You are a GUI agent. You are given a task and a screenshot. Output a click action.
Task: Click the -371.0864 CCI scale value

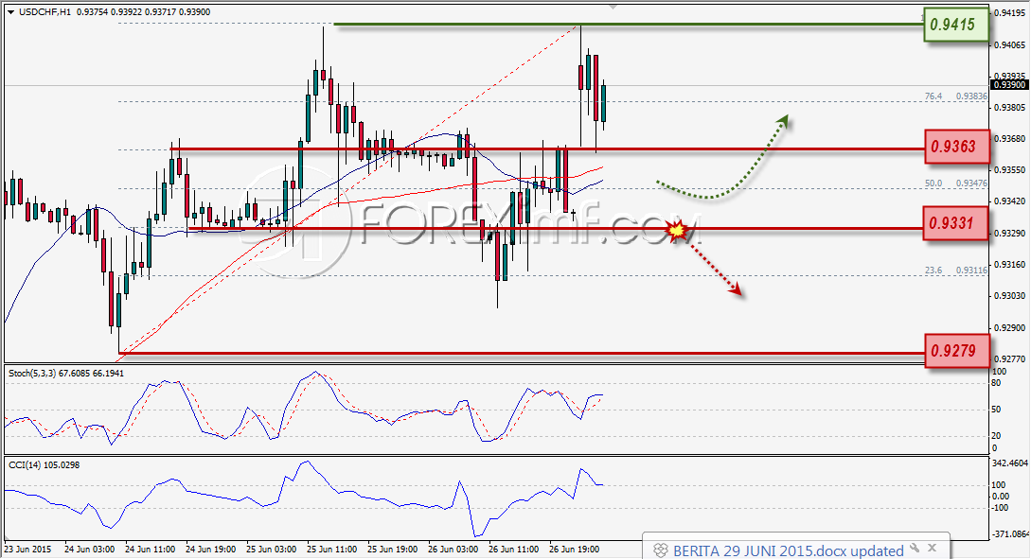pos(1010,534)
